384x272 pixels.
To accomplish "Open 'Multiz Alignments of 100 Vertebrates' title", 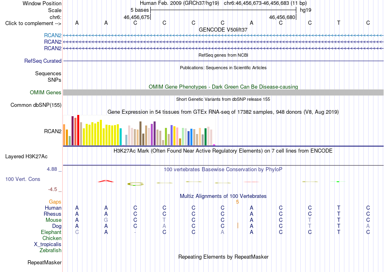I will [x=223, y=196].
